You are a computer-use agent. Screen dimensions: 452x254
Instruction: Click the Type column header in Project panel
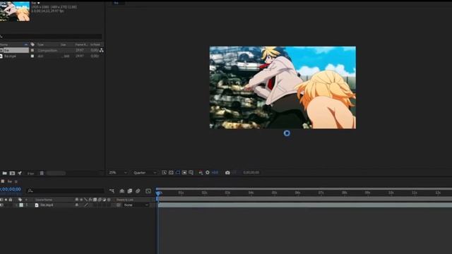tap(40, 44)
